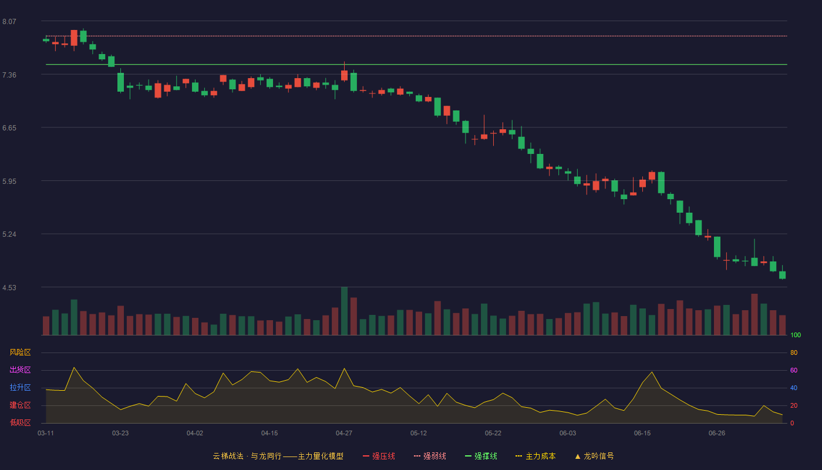Click the 低吸区 zone label

pyautogui.click(x=20, y=422)
